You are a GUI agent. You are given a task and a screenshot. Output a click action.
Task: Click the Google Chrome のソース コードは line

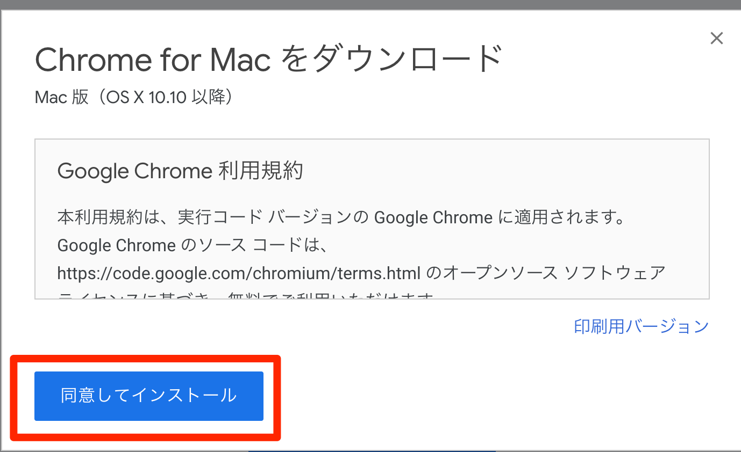click(193, 245)
